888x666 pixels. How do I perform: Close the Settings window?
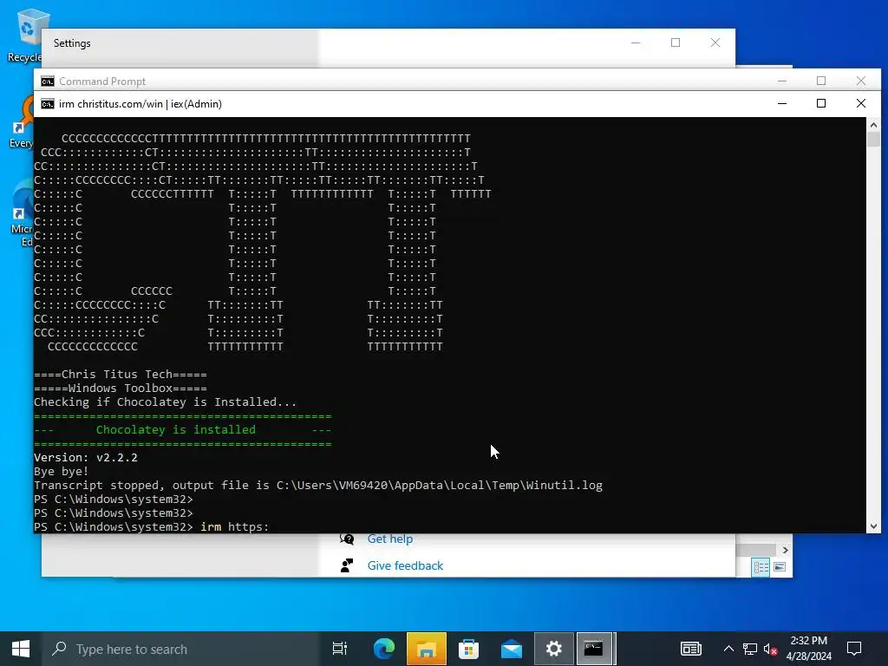[x=715, y=42]
